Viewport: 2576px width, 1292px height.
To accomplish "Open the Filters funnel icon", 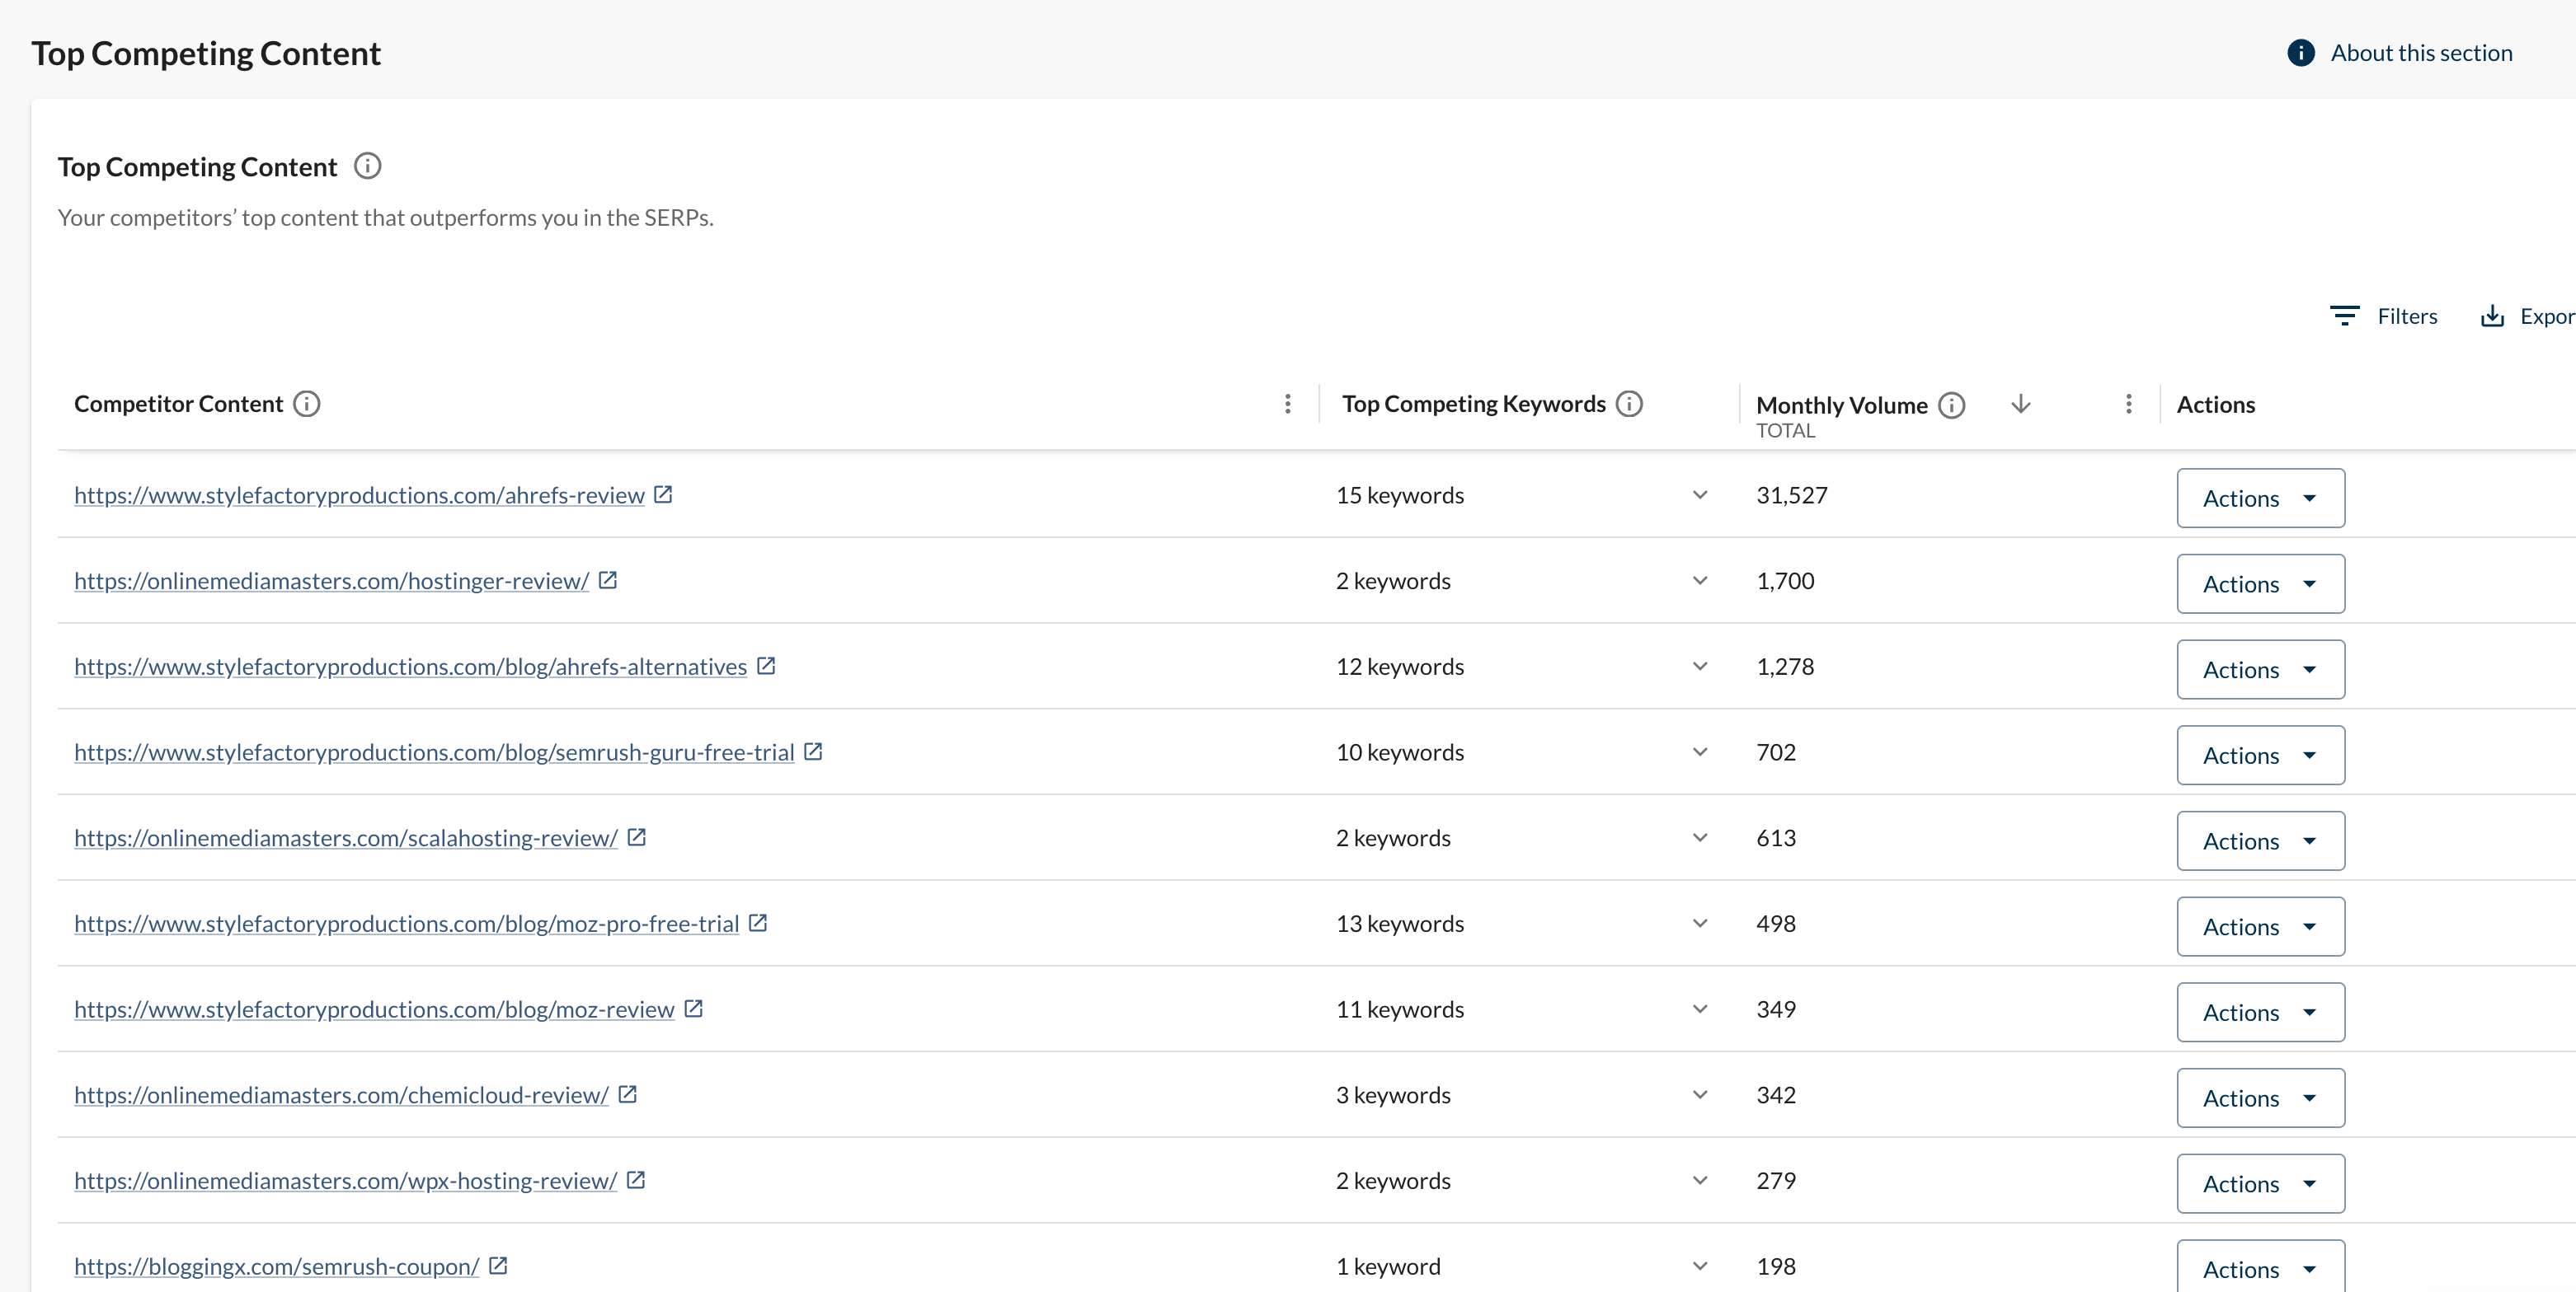I will coord(2344,315).
